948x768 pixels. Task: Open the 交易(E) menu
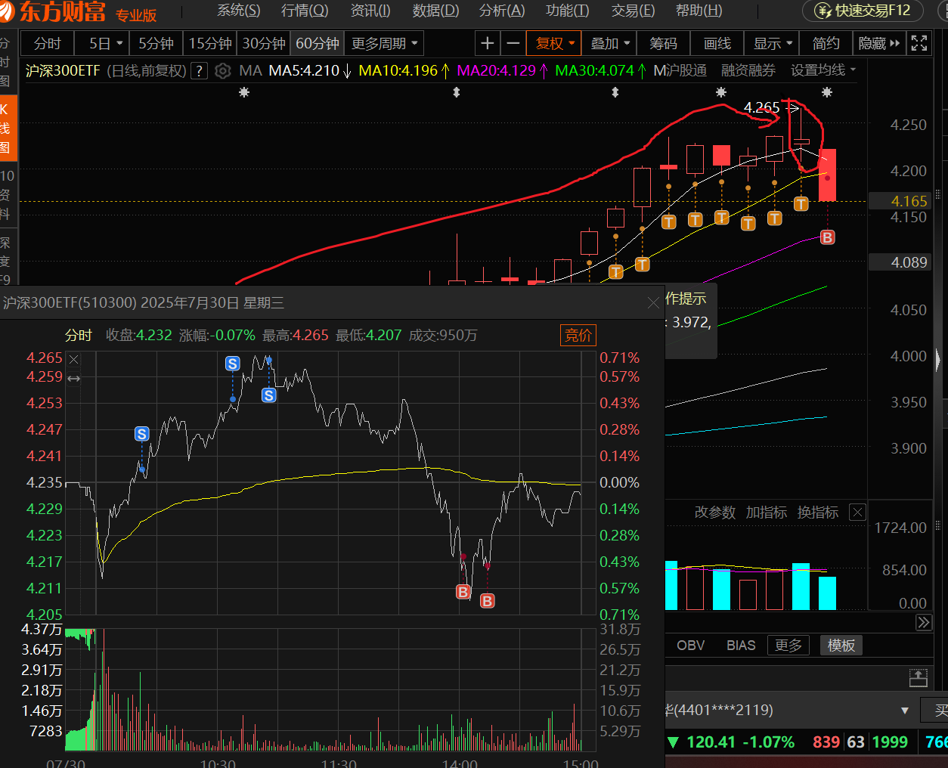click(x=634, y=11)
